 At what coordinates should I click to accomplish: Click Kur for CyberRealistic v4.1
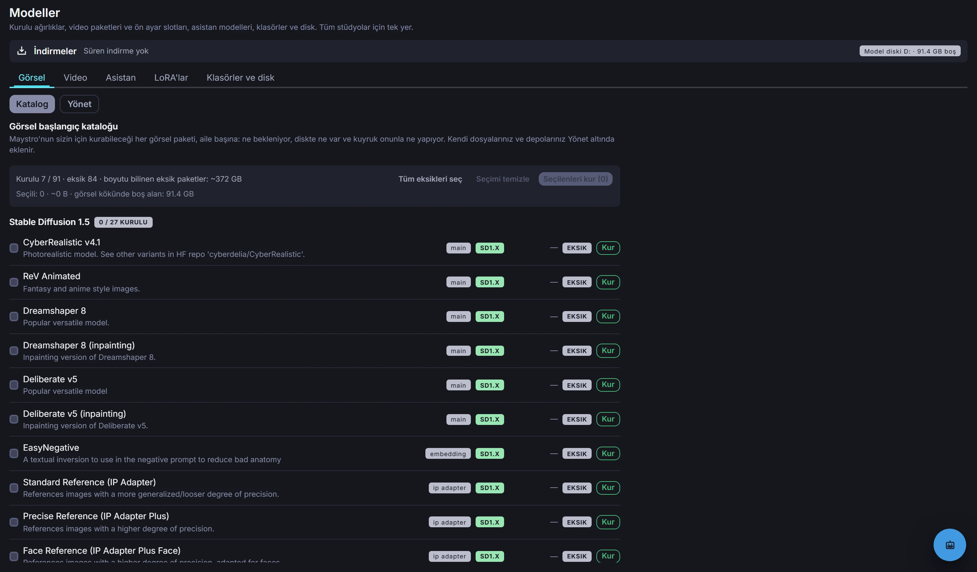pyautogui.click(x=608, y=248)
